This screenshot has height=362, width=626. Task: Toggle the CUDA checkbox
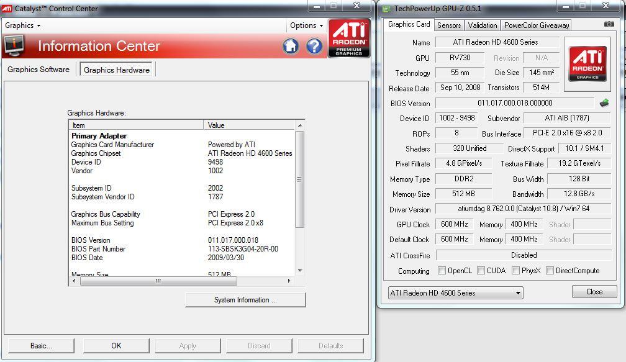coord(481,271)
